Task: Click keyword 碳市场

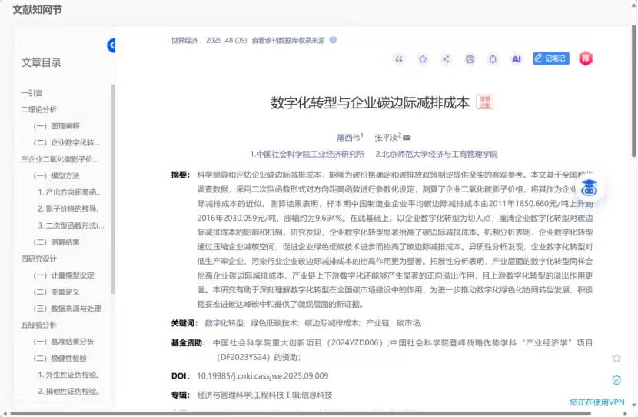Action: (408, 323)
